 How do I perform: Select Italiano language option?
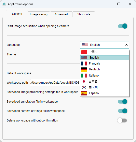105,76
